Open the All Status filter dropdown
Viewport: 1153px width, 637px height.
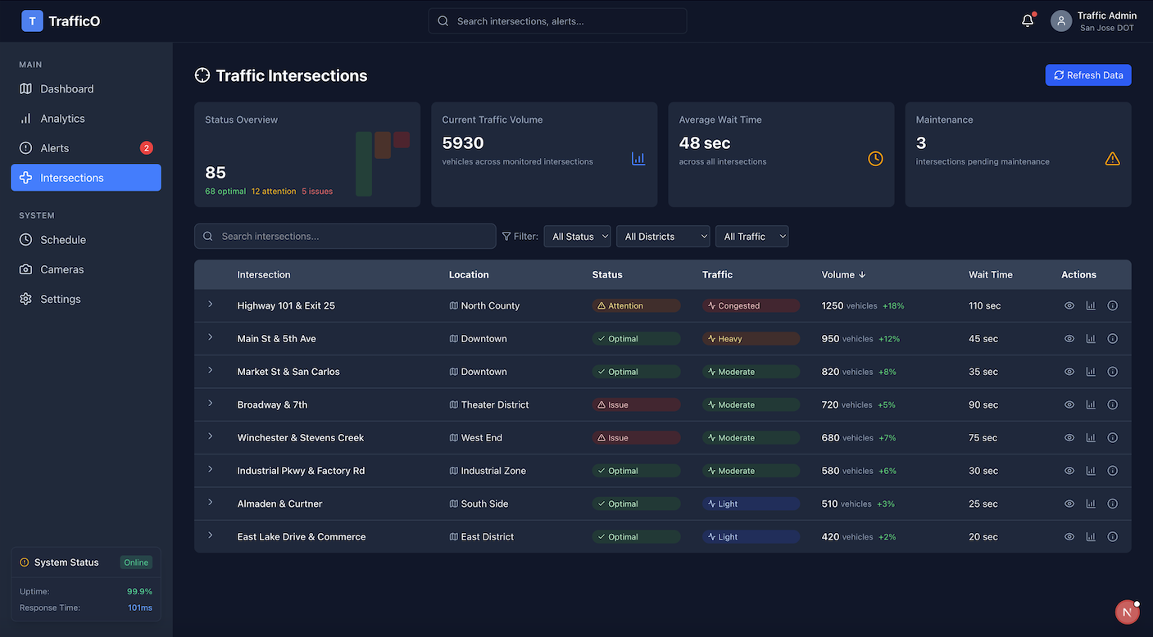(577, 237)
